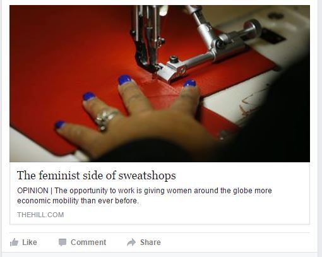Share the post via Share label
The height and width of the screenshot is (257, 322).
150,242
